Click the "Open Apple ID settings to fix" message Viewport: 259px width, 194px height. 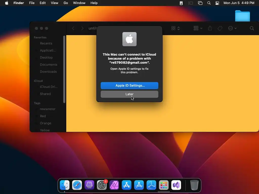click(129, 69)
